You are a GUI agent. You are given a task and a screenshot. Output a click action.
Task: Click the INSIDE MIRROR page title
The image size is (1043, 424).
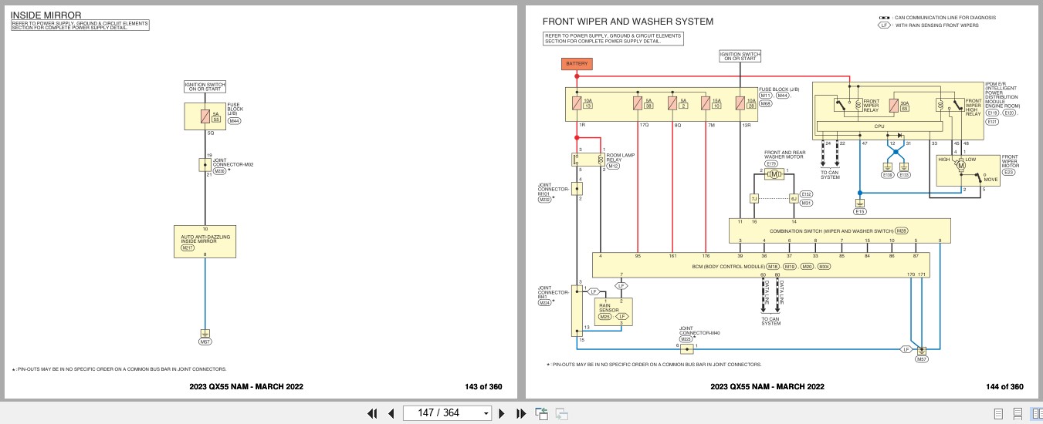click(46, 15)
